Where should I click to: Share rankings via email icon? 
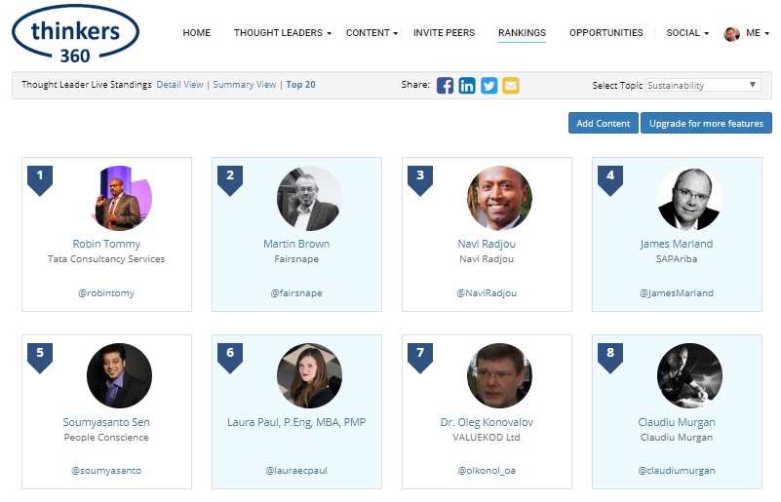[511, 86]
